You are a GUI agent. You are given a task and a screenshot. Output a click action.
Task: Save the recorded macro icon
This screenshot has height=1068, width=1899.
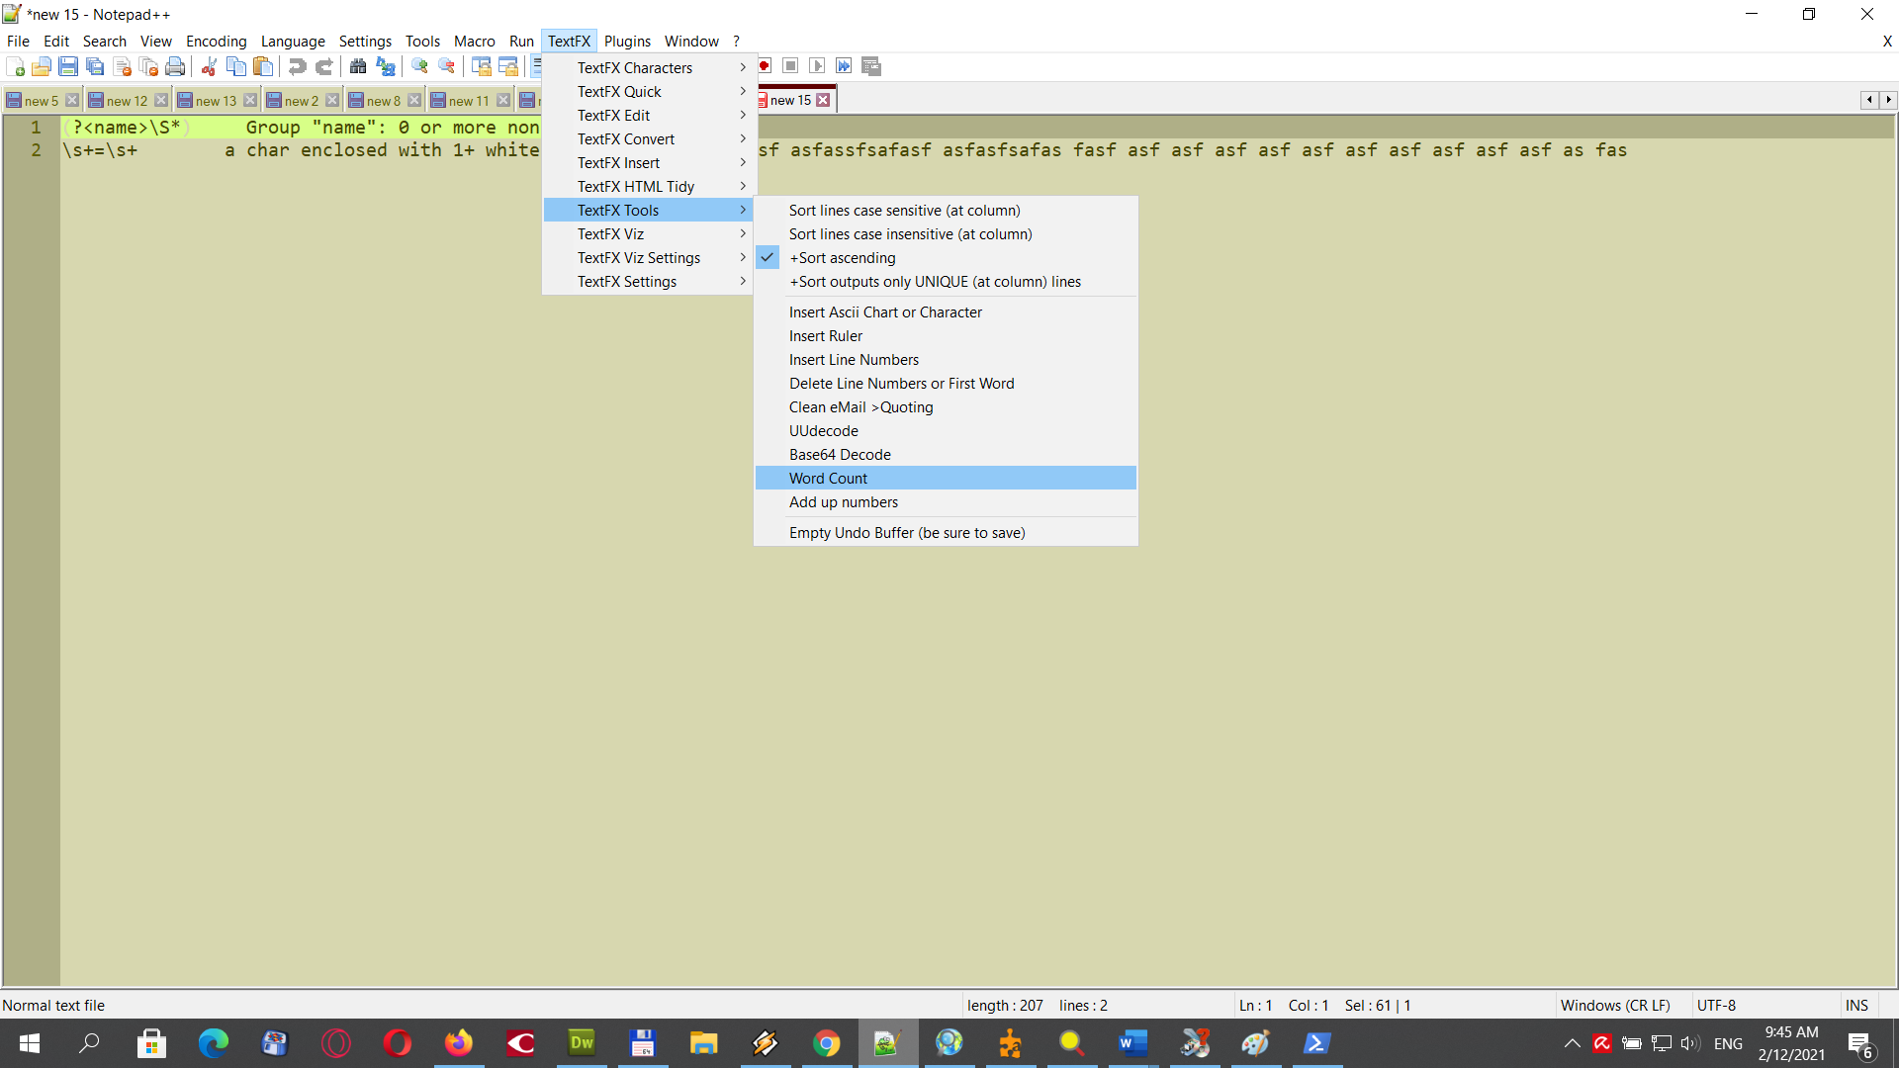[x=871, y=66]
